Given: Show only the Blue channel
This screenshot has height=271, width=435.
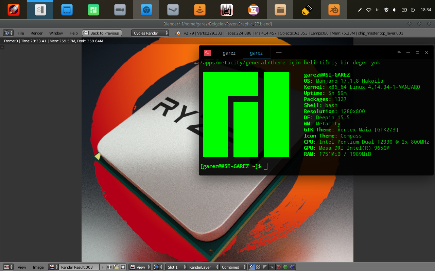Looking at the screenshot, I should pyautogui.click(x=292, y=267).
